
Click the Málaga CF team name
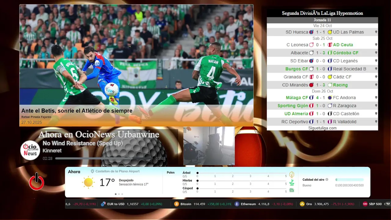(297, 98)
